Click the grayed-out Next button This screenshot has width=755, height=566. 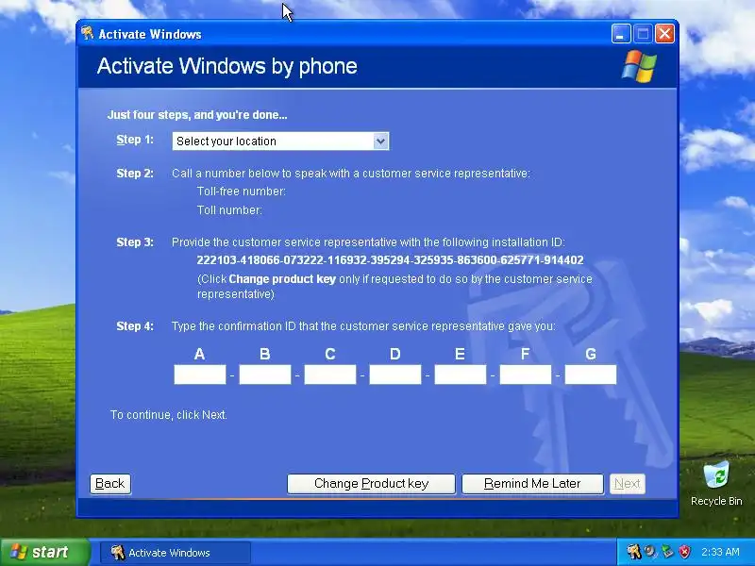[x=628, y=484]
